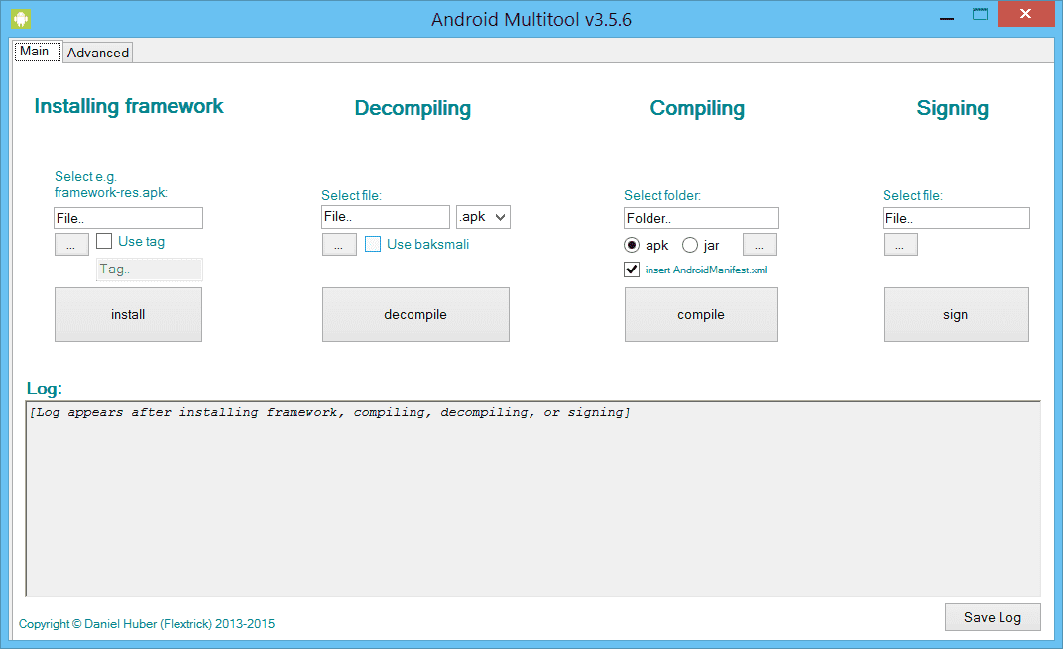Enable the Use tag checkbox
The image size is (1063, 649).
tap(104, 241)
